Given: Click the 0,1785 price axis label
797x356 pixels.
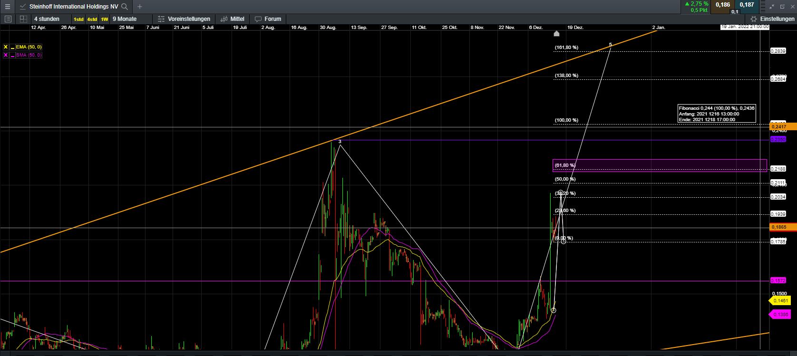Looking at the screenshot, I should click(x=778, y=241).
